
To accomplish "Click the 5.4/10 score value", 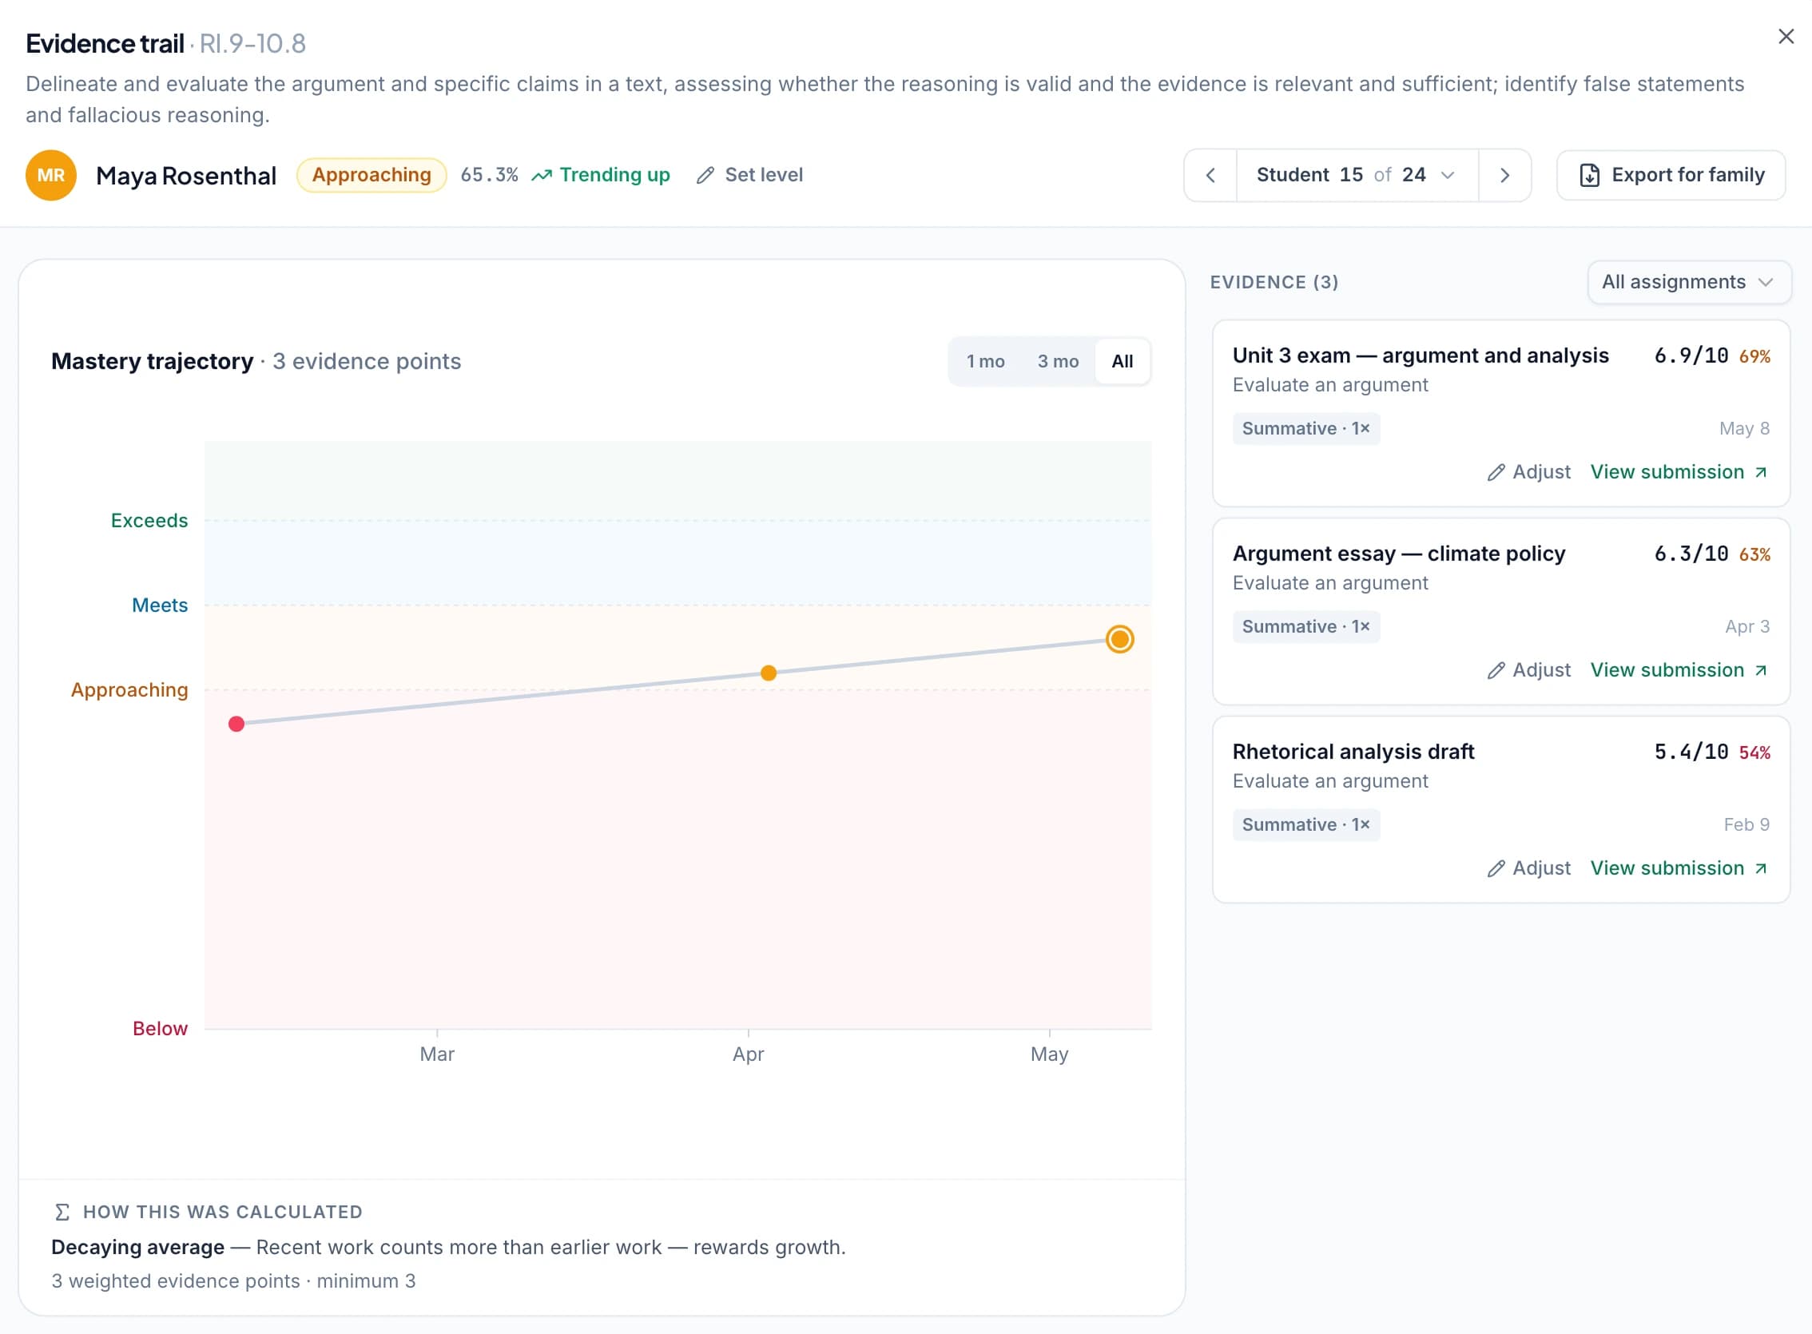I will pos(1691,752).
